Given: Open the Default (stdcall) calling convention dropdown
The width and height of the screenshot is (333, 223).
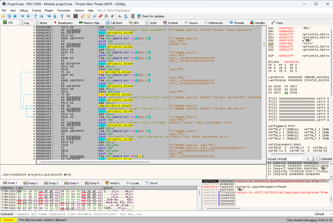Looking at the screenshot, I should 287,159.
